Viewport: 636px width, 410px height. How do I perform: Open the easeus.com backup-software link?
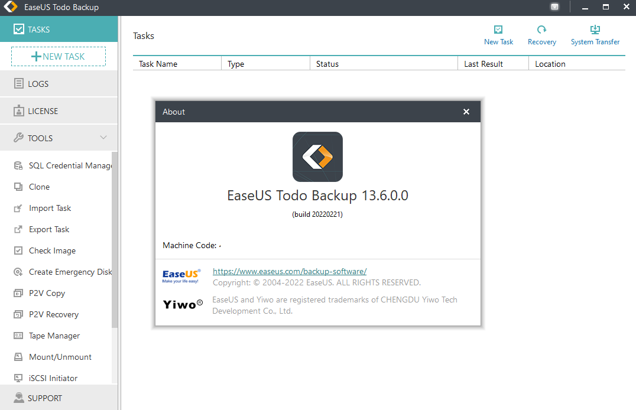point(290,271)
